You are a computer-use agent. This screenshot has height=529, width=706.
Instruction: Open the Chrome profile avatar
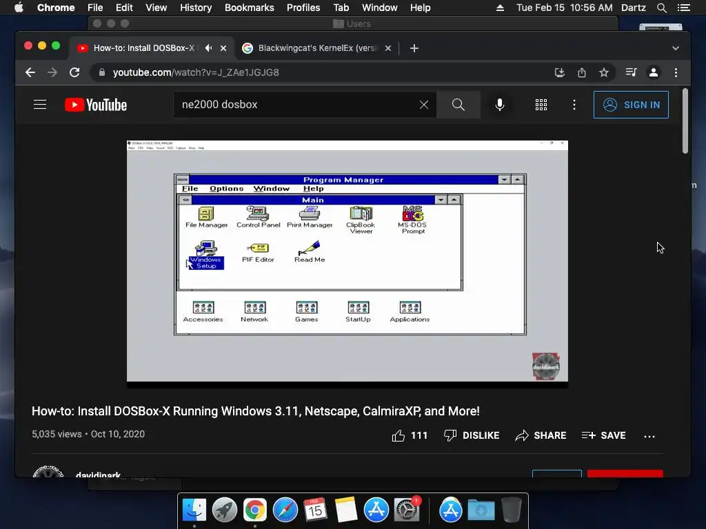point(654,72)
